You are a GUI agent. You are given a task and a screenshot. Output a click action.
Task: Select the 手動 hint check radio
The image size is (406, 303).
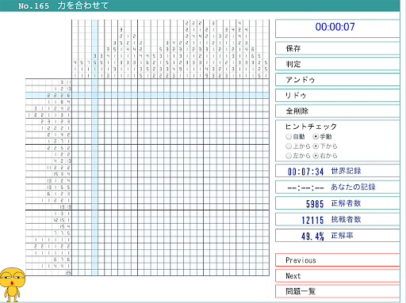[316, 136]
